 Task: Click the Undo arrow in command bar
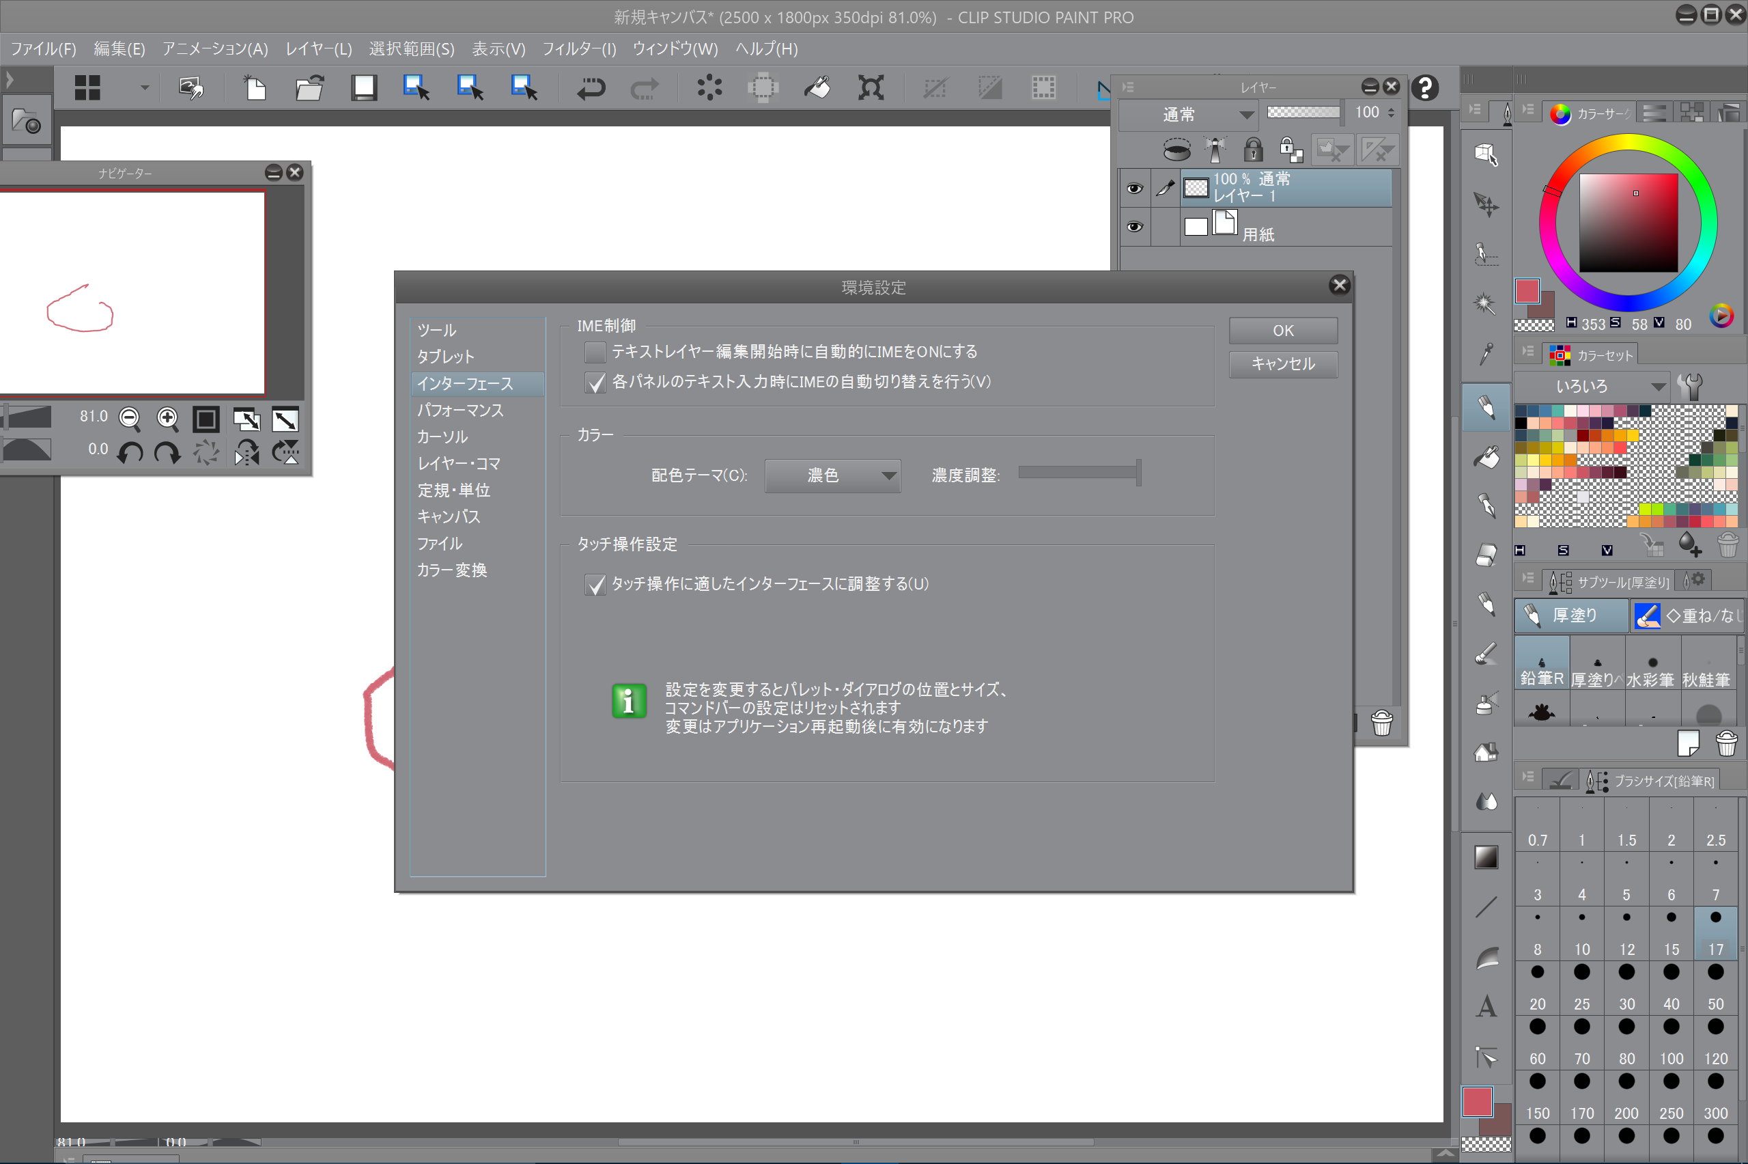click(591, 88)
